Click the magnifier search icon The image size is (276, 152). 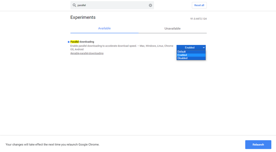click(74, 5)
